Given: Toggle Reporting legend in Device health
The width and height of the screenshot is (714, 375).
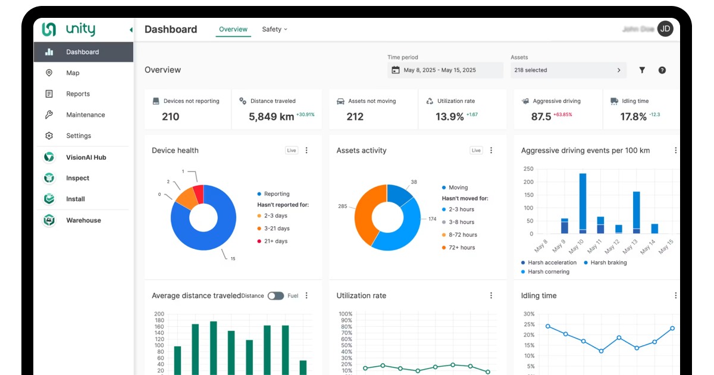Looking at the screenshot, I should point(274,194).
